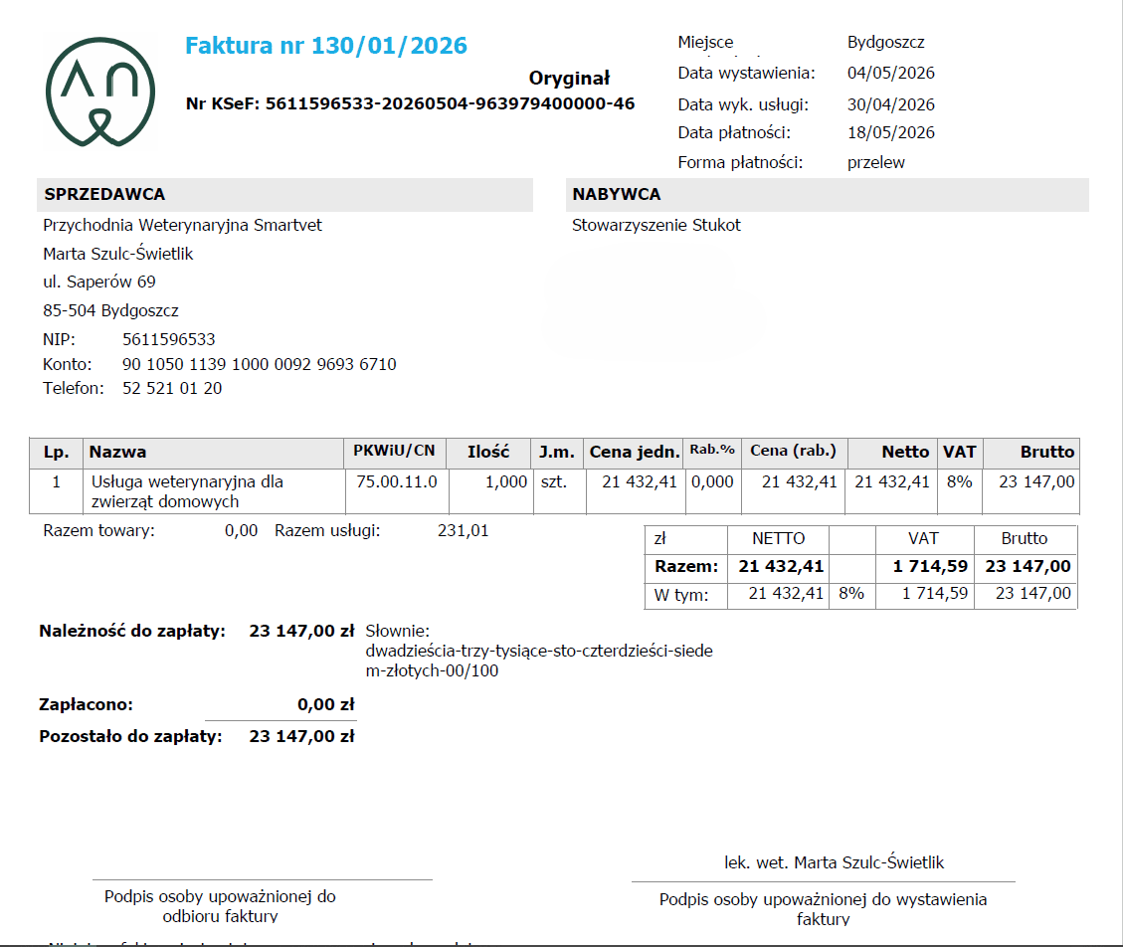This screenshot has height=947, width=1123.
Task: Click 'Pozostało do zapłaty' amount 23 147,00 zł
Action: pos(301,736)
